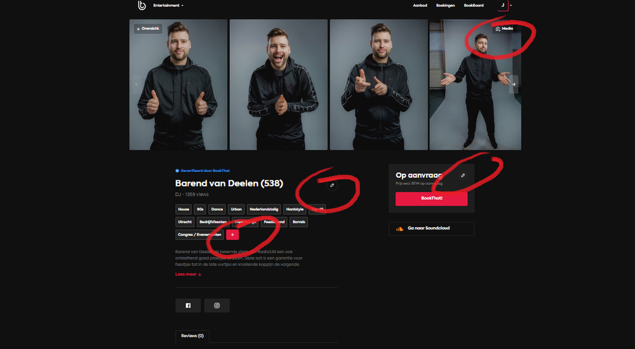Open the first thumbs-up photo
Viewport: 635px width, 349px height.
[x=178, y=84]
